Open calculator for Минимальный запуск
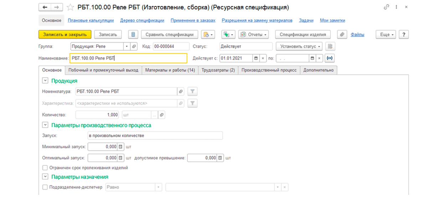This screenshot has width=448, height=197. click(x=120, y=147)
